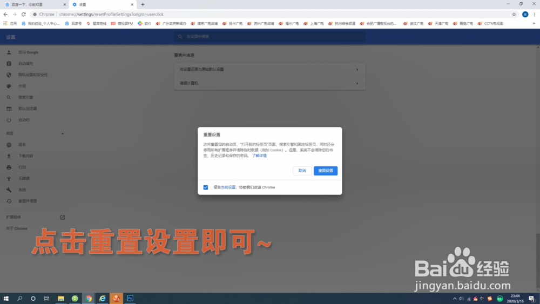540x304 pixels.
Task: Click the shield icon for 隐私设置和安全性
Action: click(9, 75)
